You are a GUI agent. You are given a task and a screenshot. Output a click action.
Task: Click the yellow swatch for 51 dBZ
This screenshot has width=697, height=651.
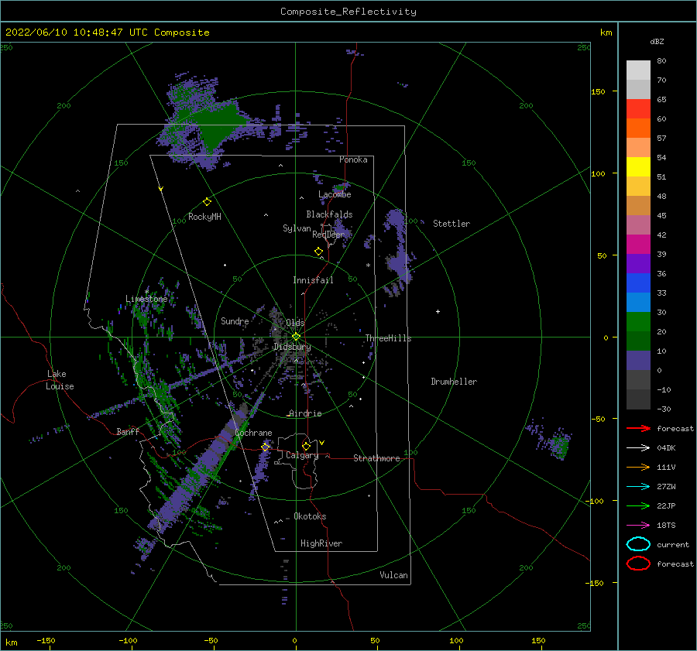[x=638, y=166]
